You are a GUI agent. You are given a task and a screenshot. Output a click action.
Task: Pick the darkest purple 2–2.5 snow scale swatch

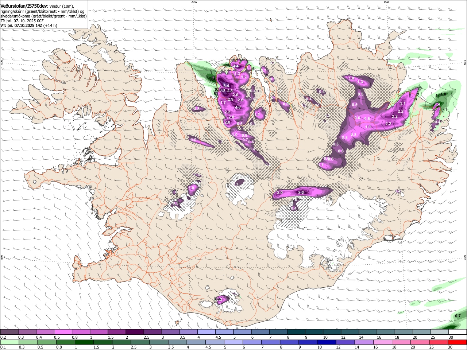135,332
